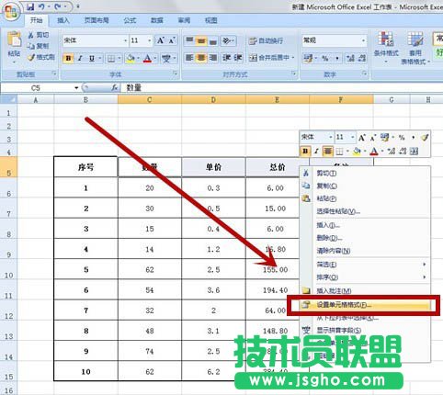Open the quick access toolbar customize dropdown
Image resolution: width=443 pixels, height=395 pixels.
78,6
